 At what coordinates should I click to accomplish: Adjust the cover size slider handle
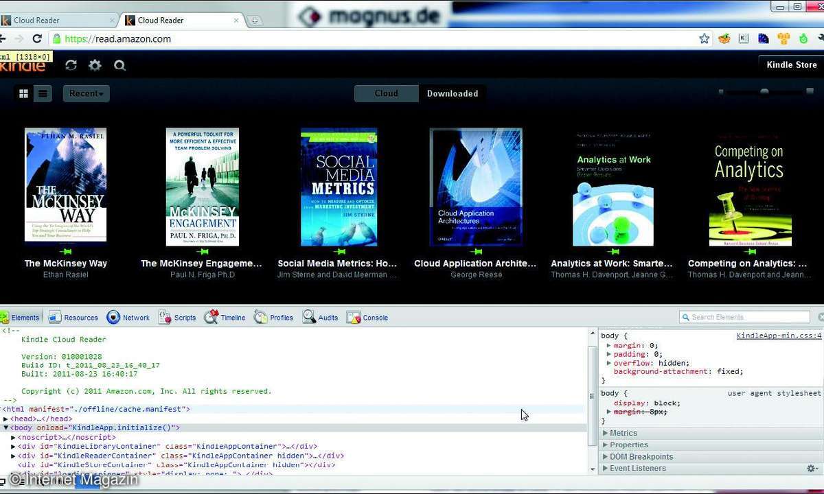(764, 91)
